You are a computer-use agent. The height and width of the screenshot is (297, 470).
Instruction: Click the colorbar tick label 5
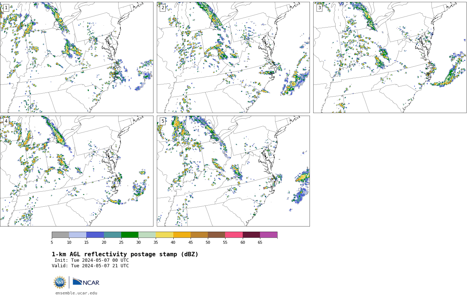point(52,242)
